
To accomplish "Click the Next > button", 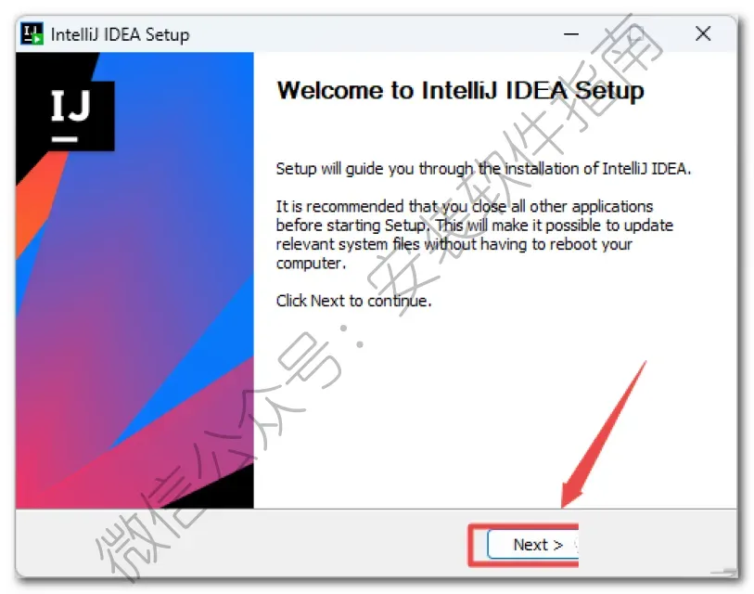I will click(533, 545).
